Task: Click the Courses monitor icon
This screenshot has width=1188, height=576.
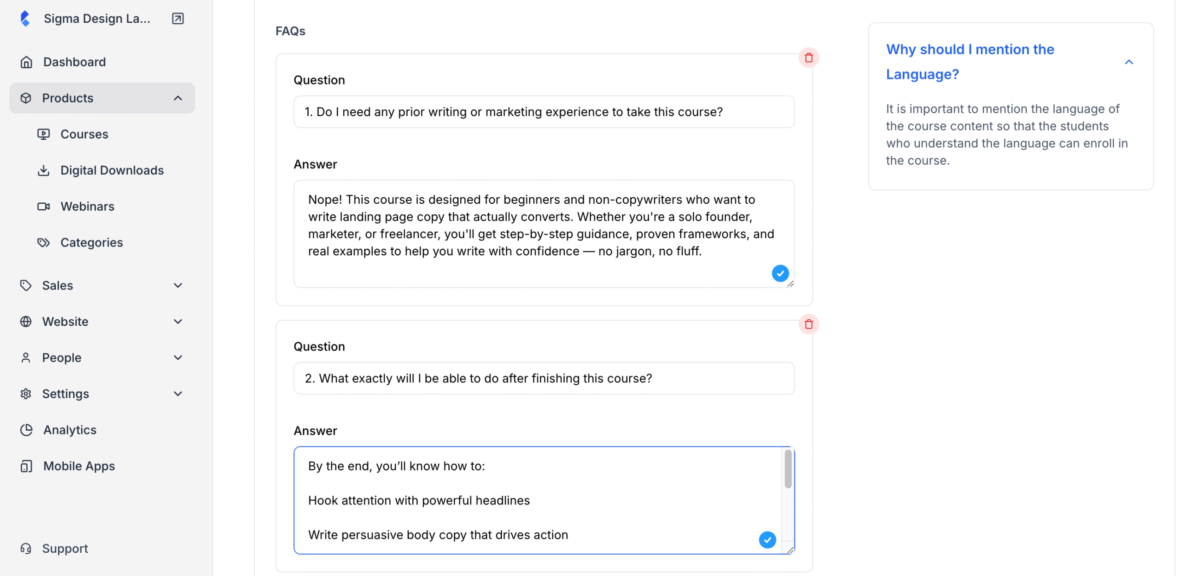Action: click(x=44, y=134)
